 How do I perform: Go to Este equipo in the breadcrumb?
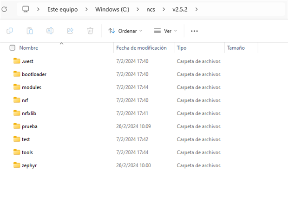point(62,9)
